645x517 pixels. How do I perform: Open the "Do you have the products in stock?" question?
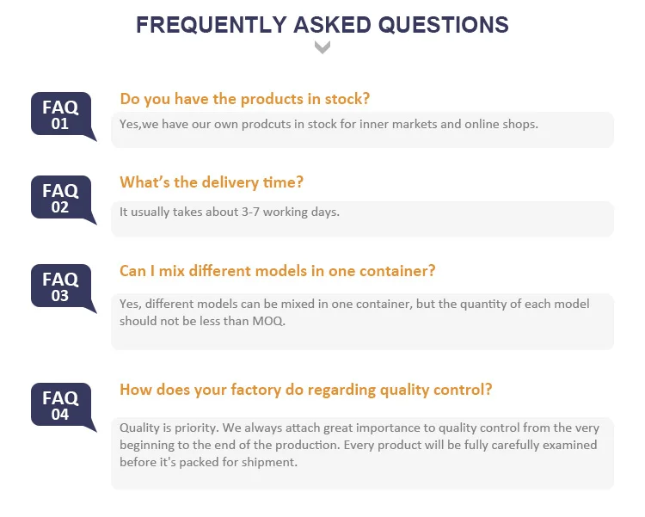245,98
